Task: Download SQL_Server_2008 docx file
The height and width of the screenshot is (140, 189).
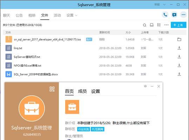Action: click(179, 74)
